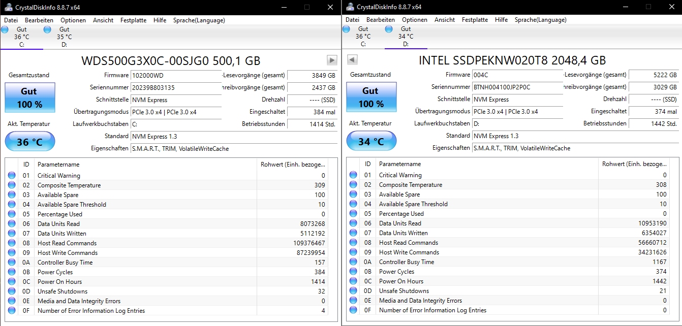Click status orb next to Power Cycles, left window
Viewport: 682px width, 326px height.
[x=12, y=272]
